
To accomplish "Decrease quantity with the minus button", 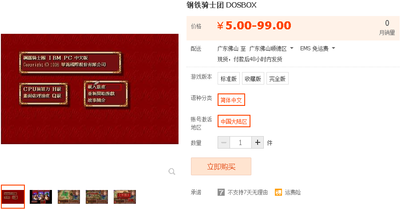I will tap(224, 142).
